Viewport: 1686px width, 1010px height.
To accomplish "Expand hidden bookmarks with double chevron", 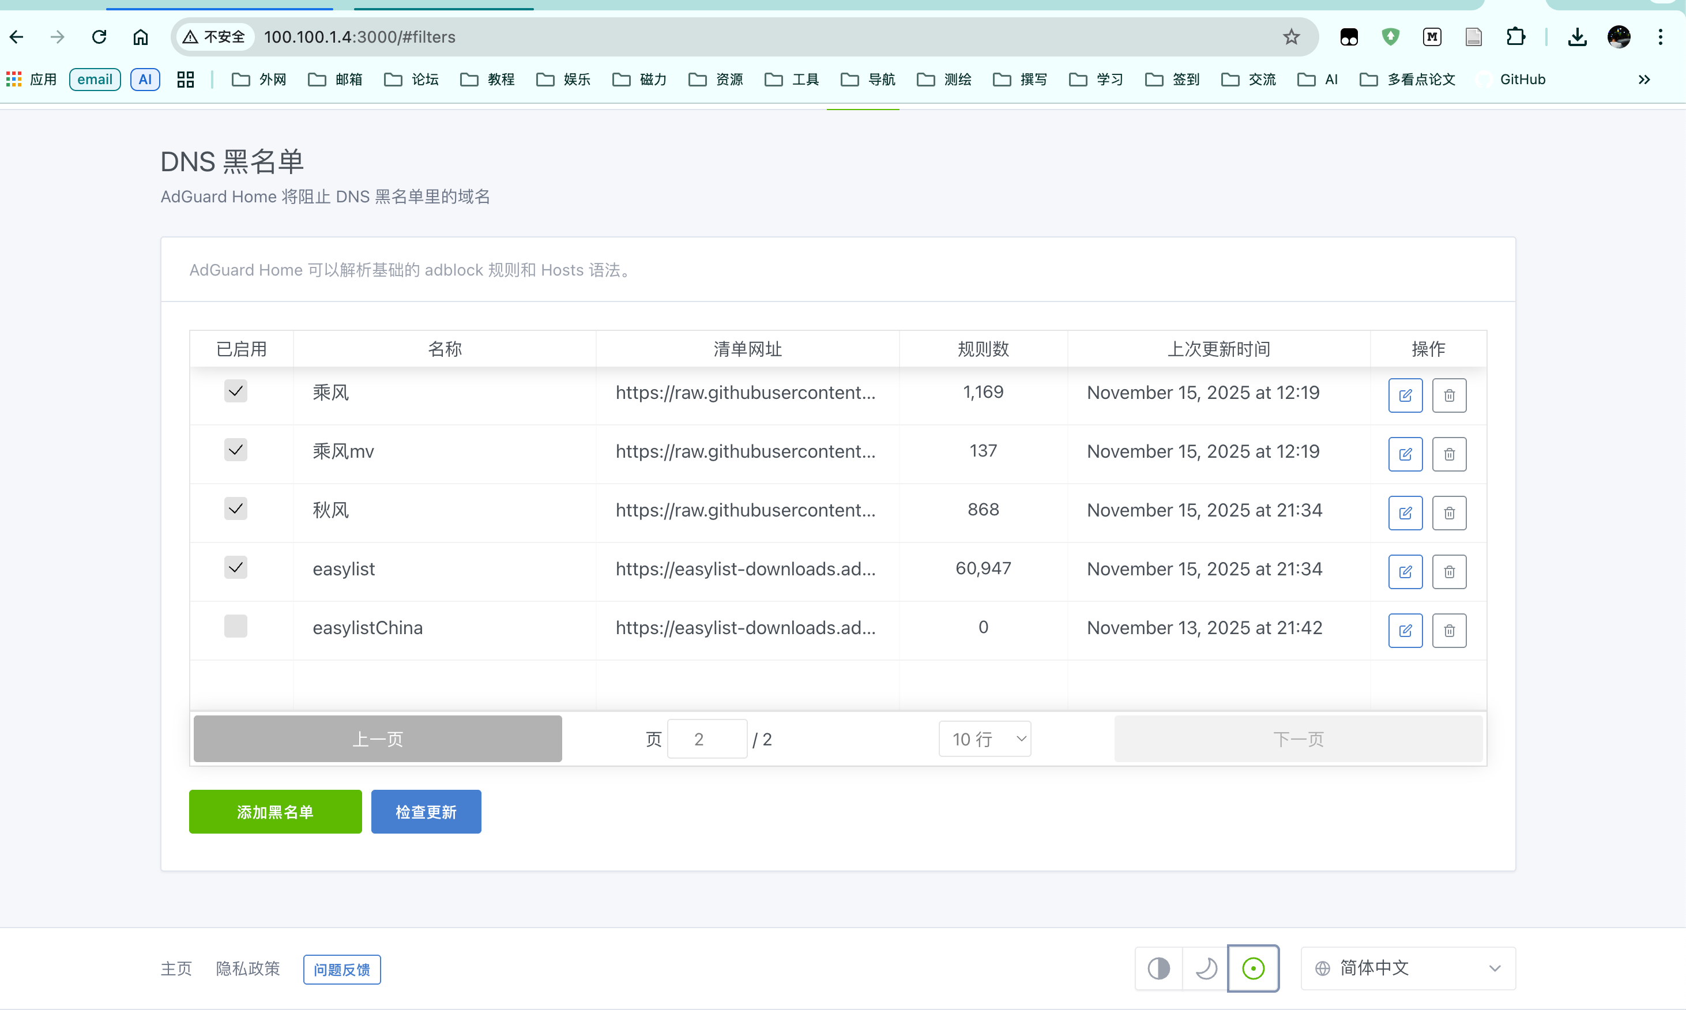I will 1644,80.
